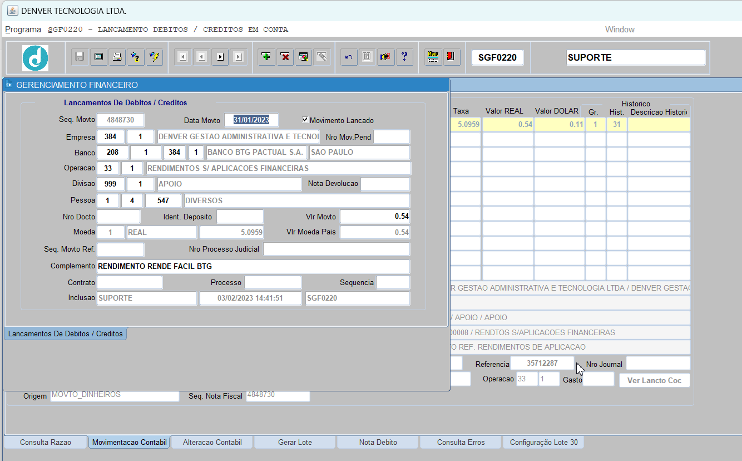This screenshot has height=461, width=742.
Task: Click the Valor DOLAR cell 0.11
Action: 559,125
